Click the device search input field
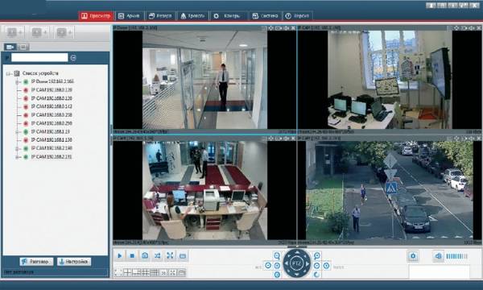This screenshot has width=483, height=290. point(39,57)
